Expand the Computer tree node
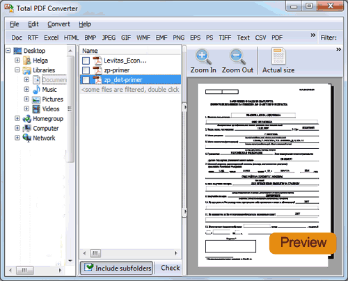The width and height of the screenshot is (348, 281). tap(17, 128)
